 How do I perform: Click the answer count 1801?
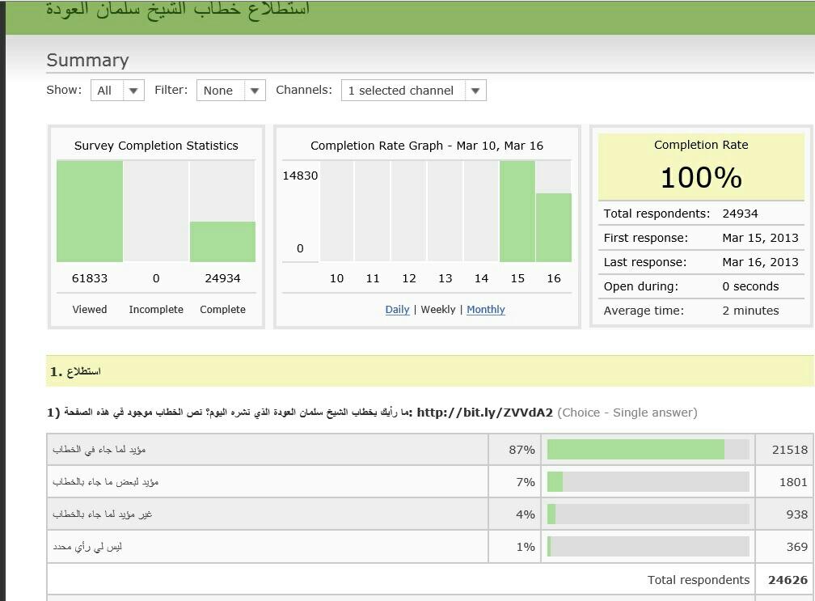[792, 482]
